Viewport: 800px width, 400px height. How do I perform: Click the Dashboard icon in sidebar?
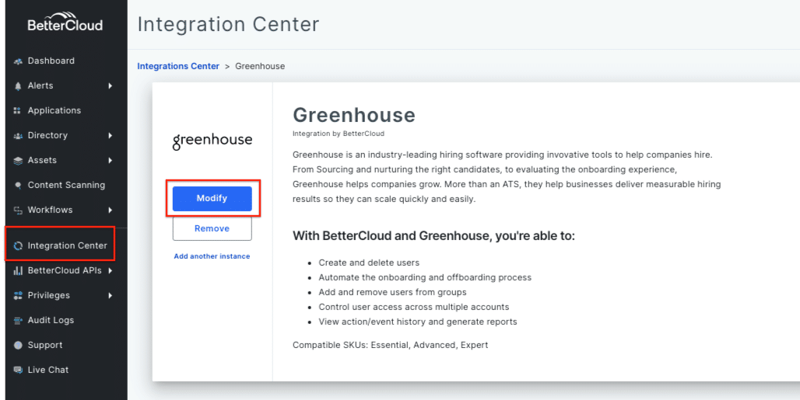18,61
